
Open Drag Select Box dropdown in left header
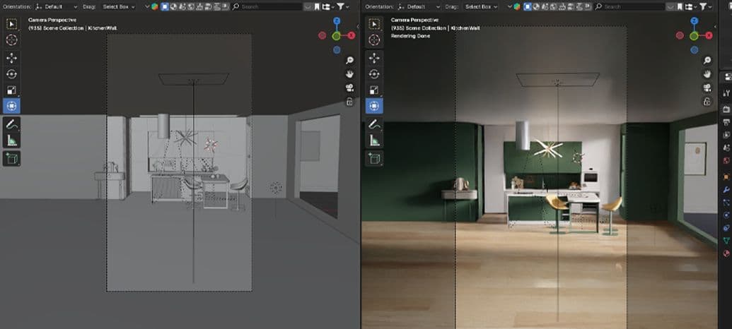point(119,6)
